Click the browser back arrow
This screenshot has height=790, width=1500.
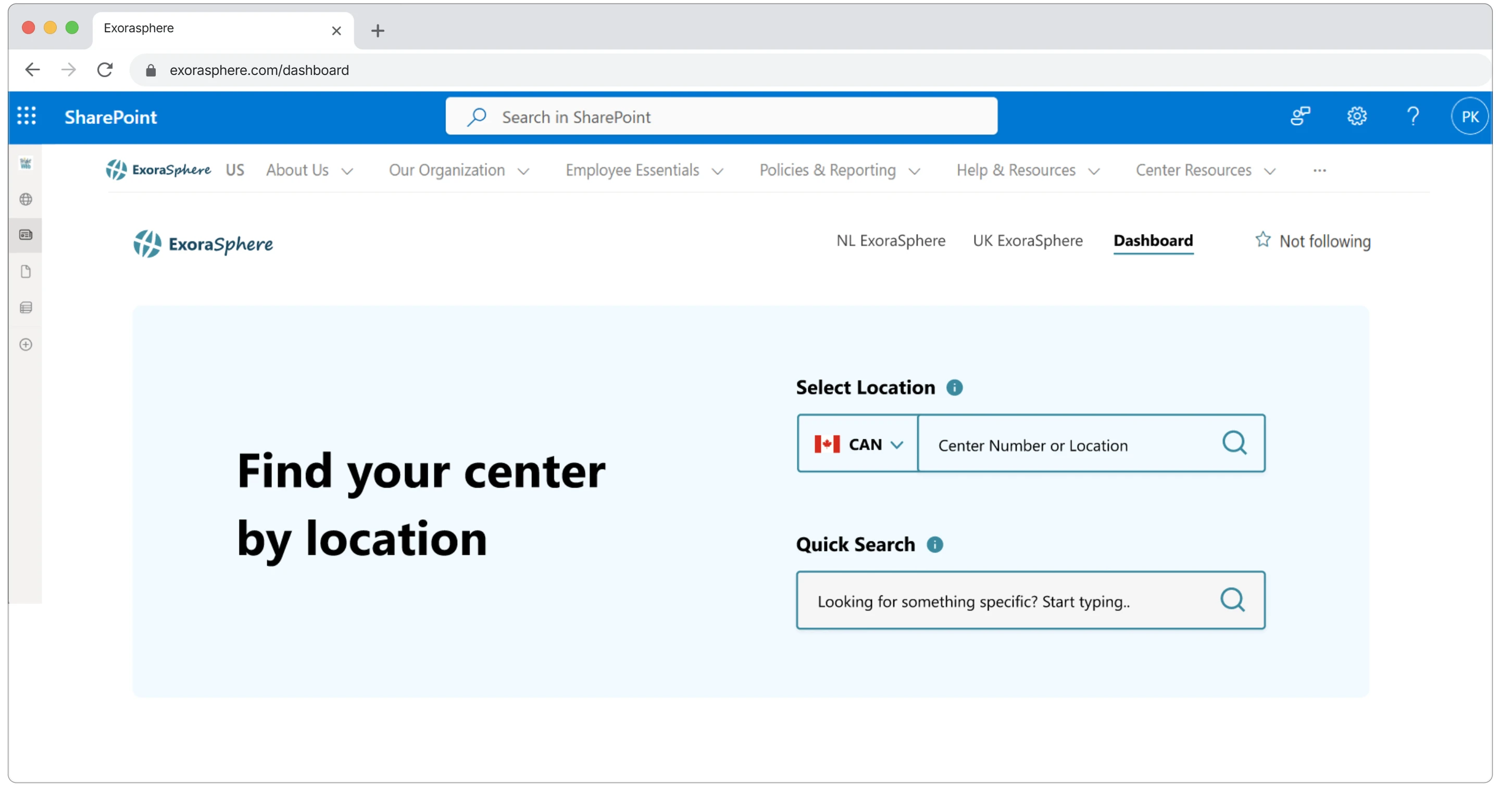click(33, 70)
